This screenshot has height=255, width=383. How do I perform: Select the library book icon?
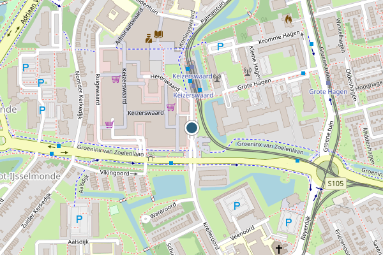(158, 34)
